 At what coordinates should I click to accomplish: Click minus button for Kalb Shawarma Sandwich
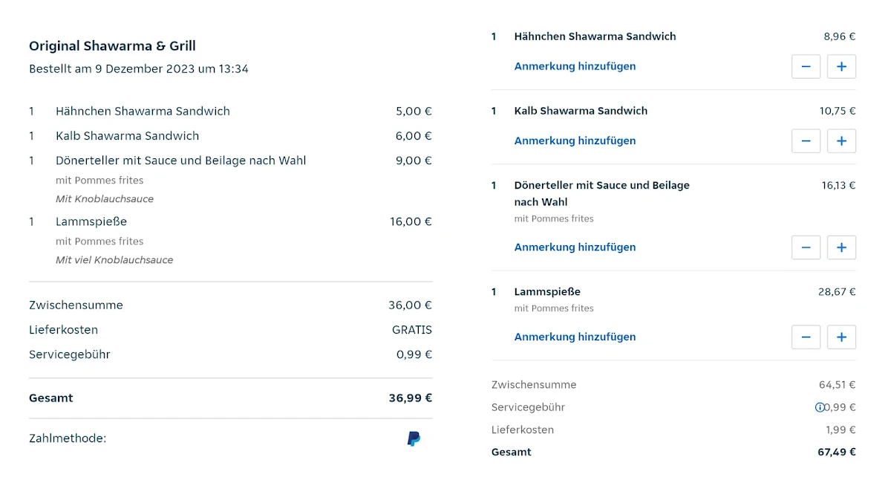806,140
